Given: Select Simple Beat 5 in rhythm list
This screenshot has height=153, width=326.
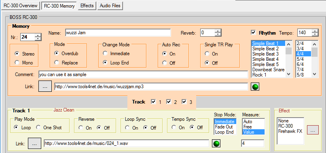Looking at the screenshot, I should pyautogui.click(x=268, y=64).
